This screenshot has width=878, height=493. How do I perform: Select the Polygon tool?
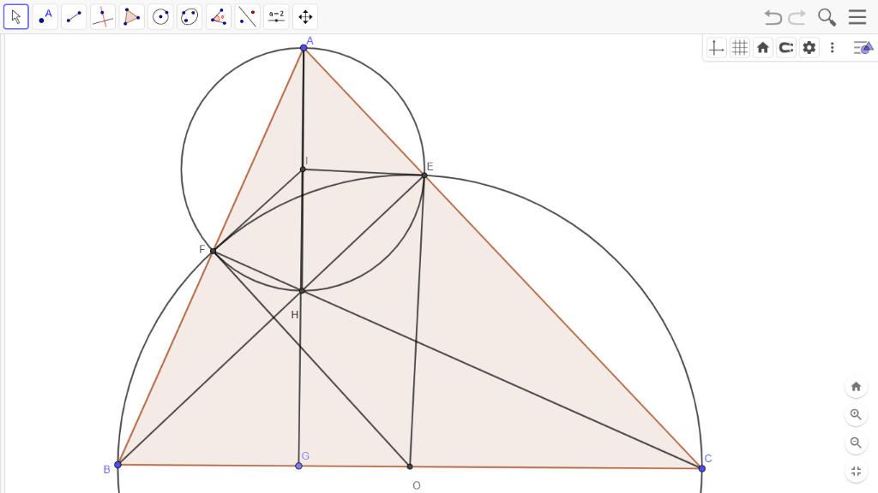coord(131,17)
